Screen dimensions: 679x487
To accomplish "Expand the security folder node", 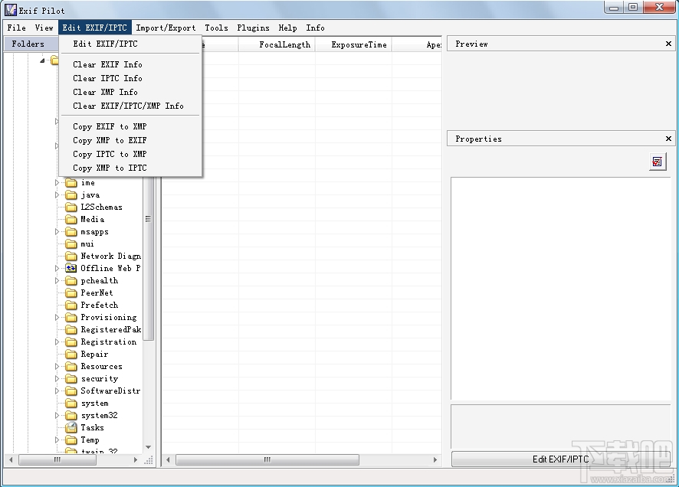I will coord(57,378).
